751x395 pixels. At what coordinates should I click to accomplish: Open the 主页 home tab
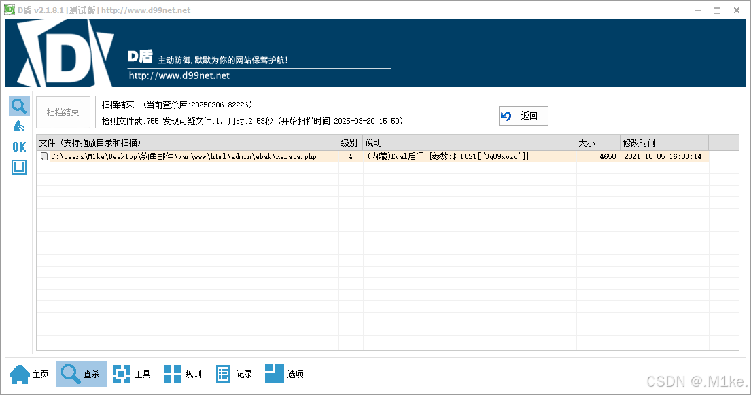pyautogui.click(x=29, y=374)
